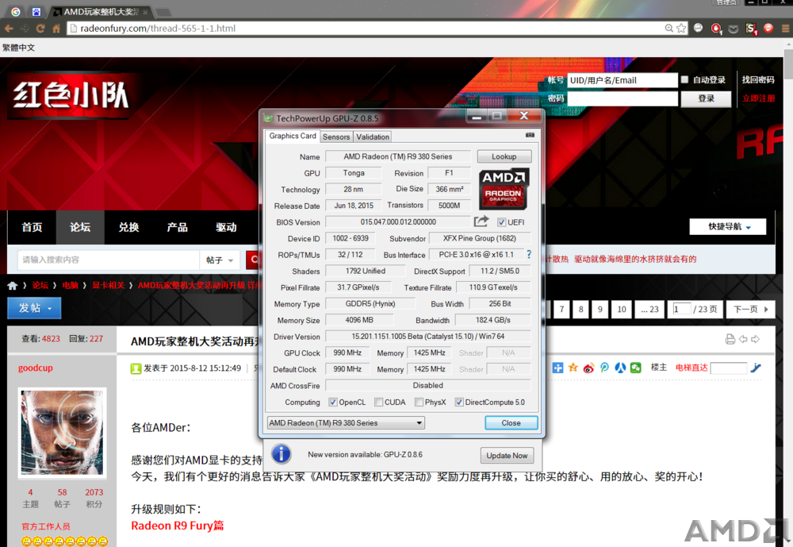Toggle the PhysX checkbox
793x547 pixels.
419,403
